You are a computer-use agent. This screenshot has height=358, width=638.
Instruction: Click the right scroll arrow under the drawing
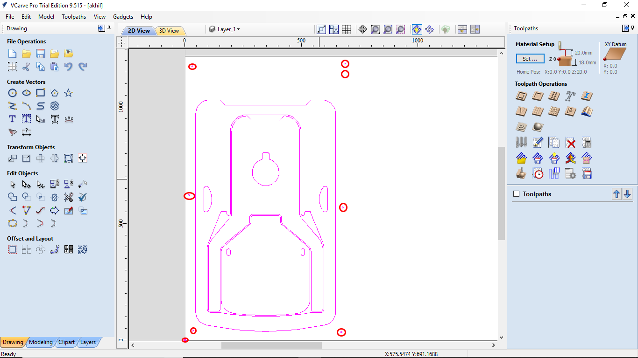coord(494,345)
